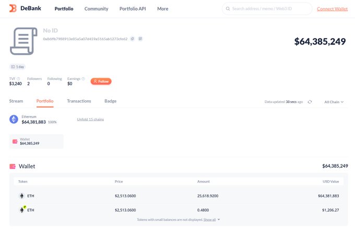Switch to the Stream tab
Image resolution: width=355 pixels, height=234 pixels.
click(16, 101)
